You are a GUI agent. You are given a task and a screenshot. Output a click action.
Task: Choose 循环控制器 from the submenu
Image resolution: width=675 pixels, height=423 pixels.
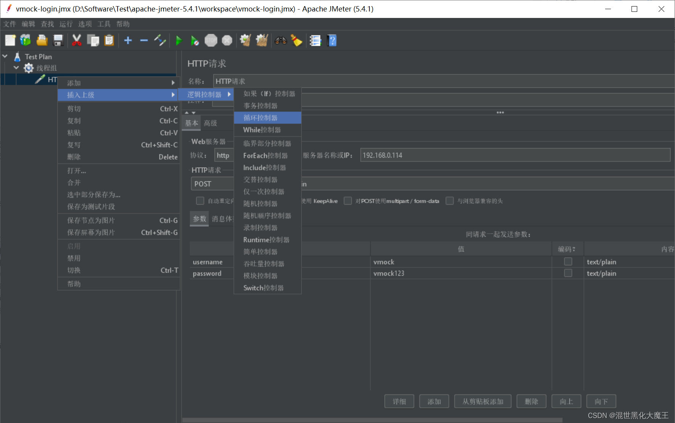tap(267, 118)
